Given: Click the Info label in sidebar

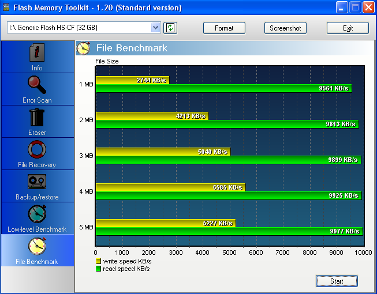Looking at the screenshot, I should click(x=37, y=68).
